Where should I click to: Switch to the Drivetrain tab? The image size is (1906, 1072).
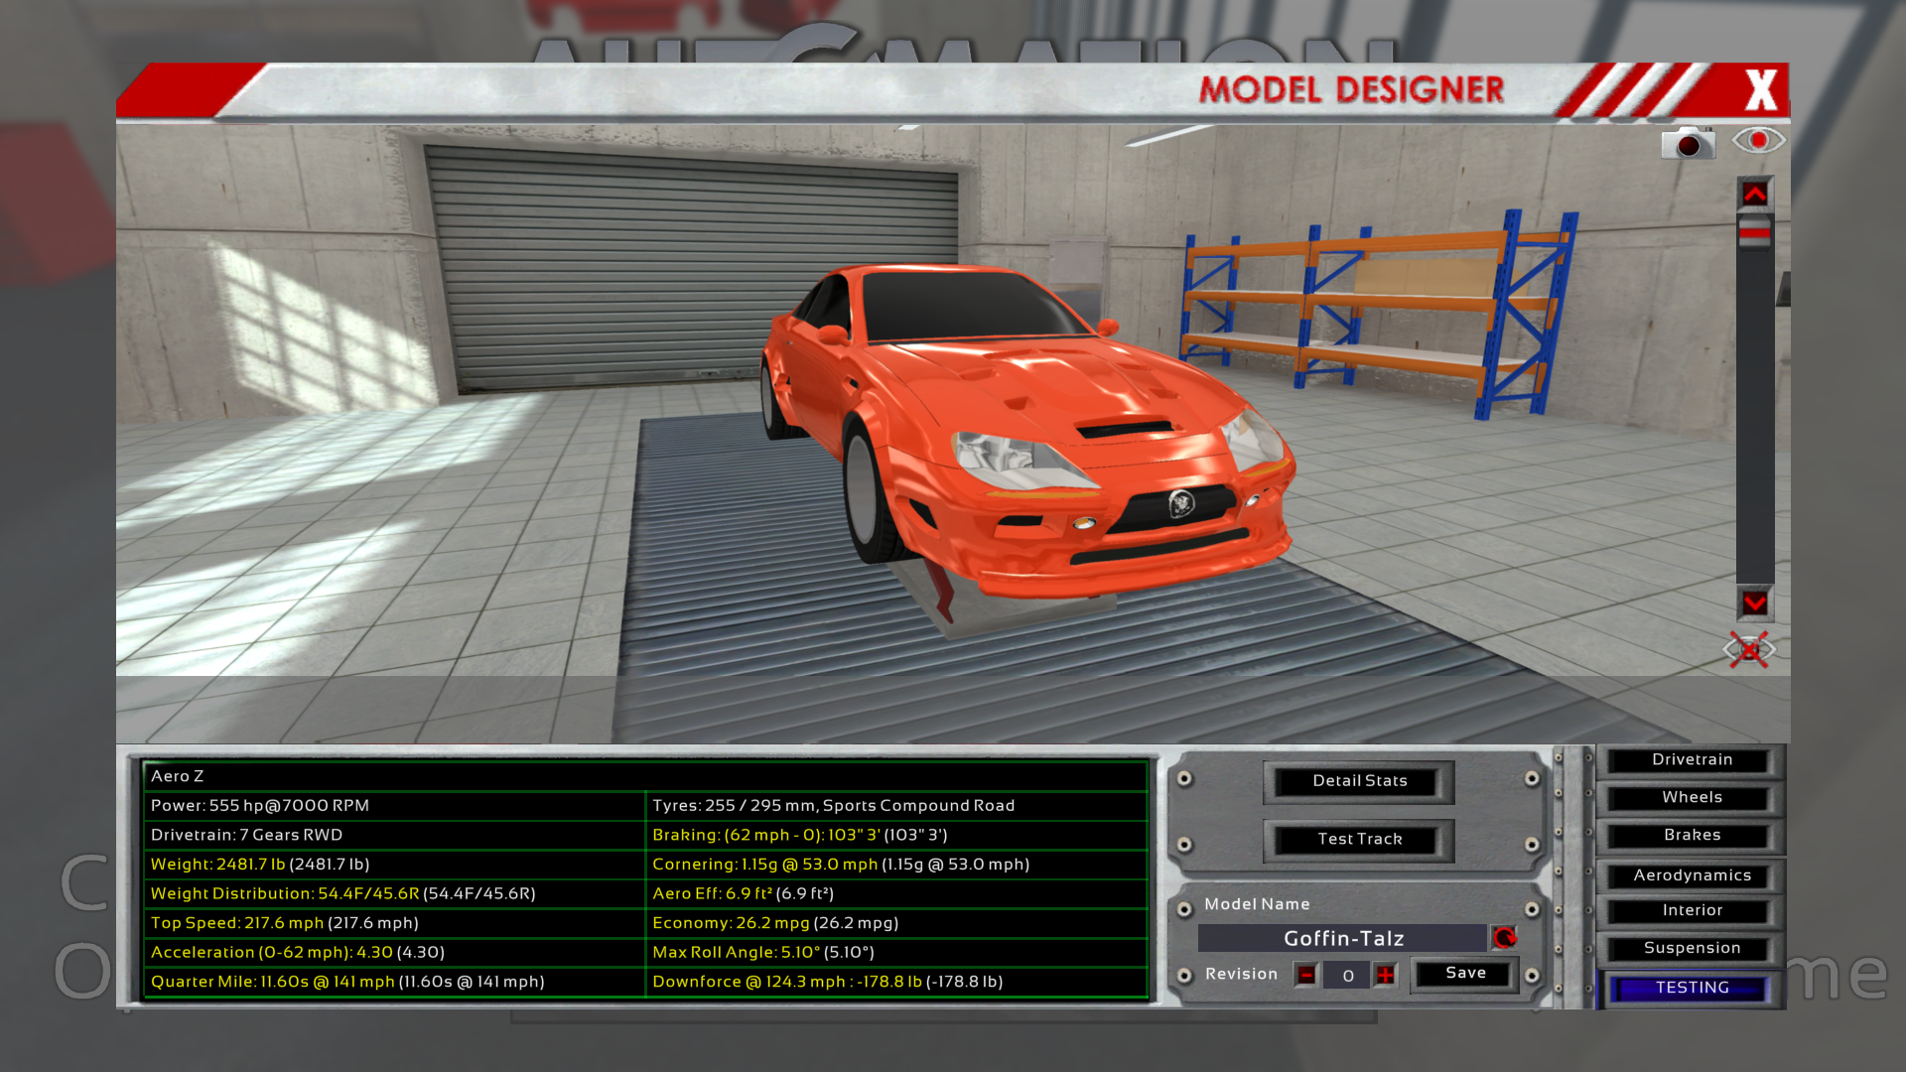pyautogui.click(x=1692, y=760)
